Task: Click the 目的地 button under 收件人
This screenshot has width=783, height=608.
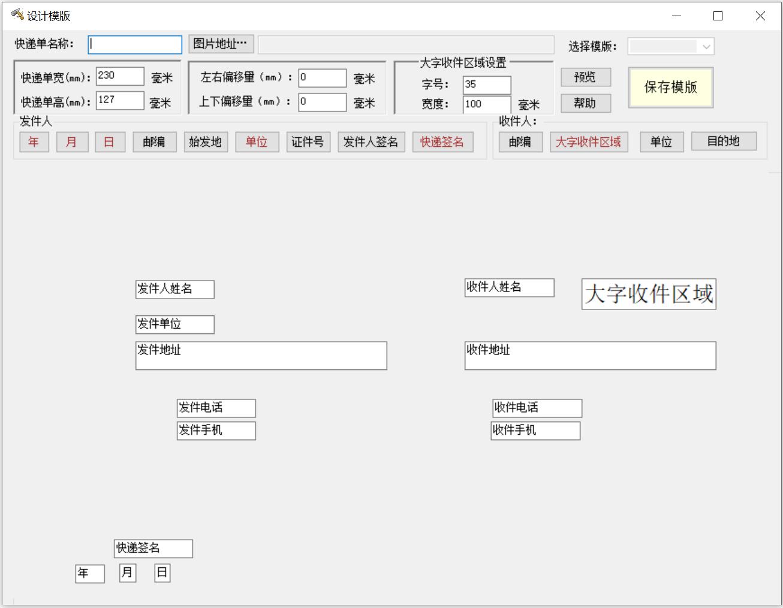Action: click(723, 142)
